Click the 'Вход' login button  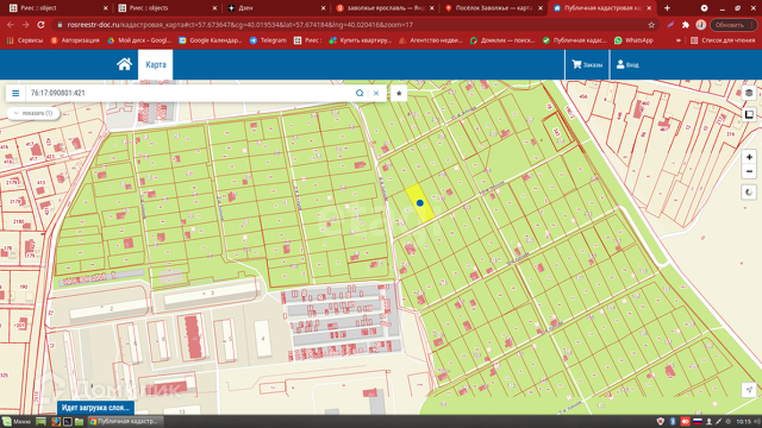[x=626, y=65]
